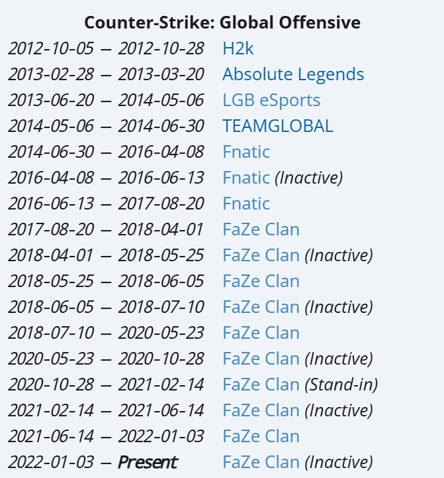This screenshot has width=444, height=478.
Task: Click the bold Present date text
Action: pos(148,462)
